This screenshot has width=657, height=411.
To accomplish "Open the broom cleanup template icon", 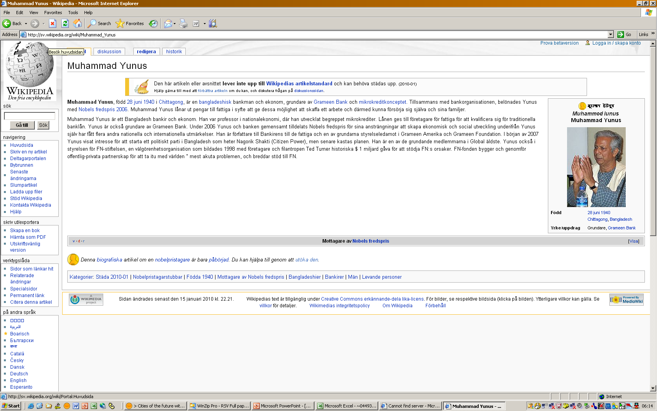I will tap(142, 87).
